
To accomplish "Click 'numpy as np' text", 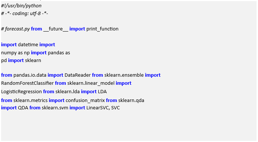I will pos(15,53).
